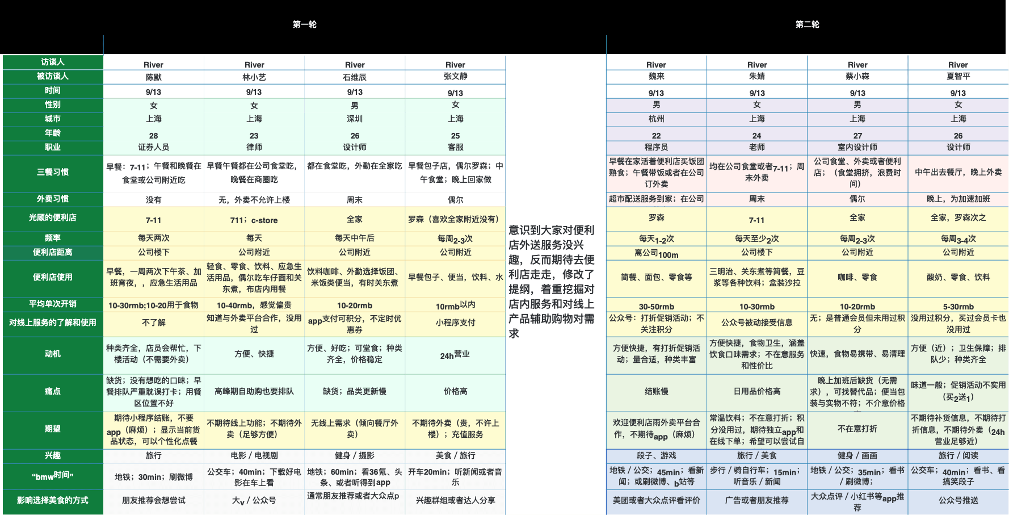Screen dimensions: 1009x515
Task: Click the 深圳 city cell
Action: point(355,119)
